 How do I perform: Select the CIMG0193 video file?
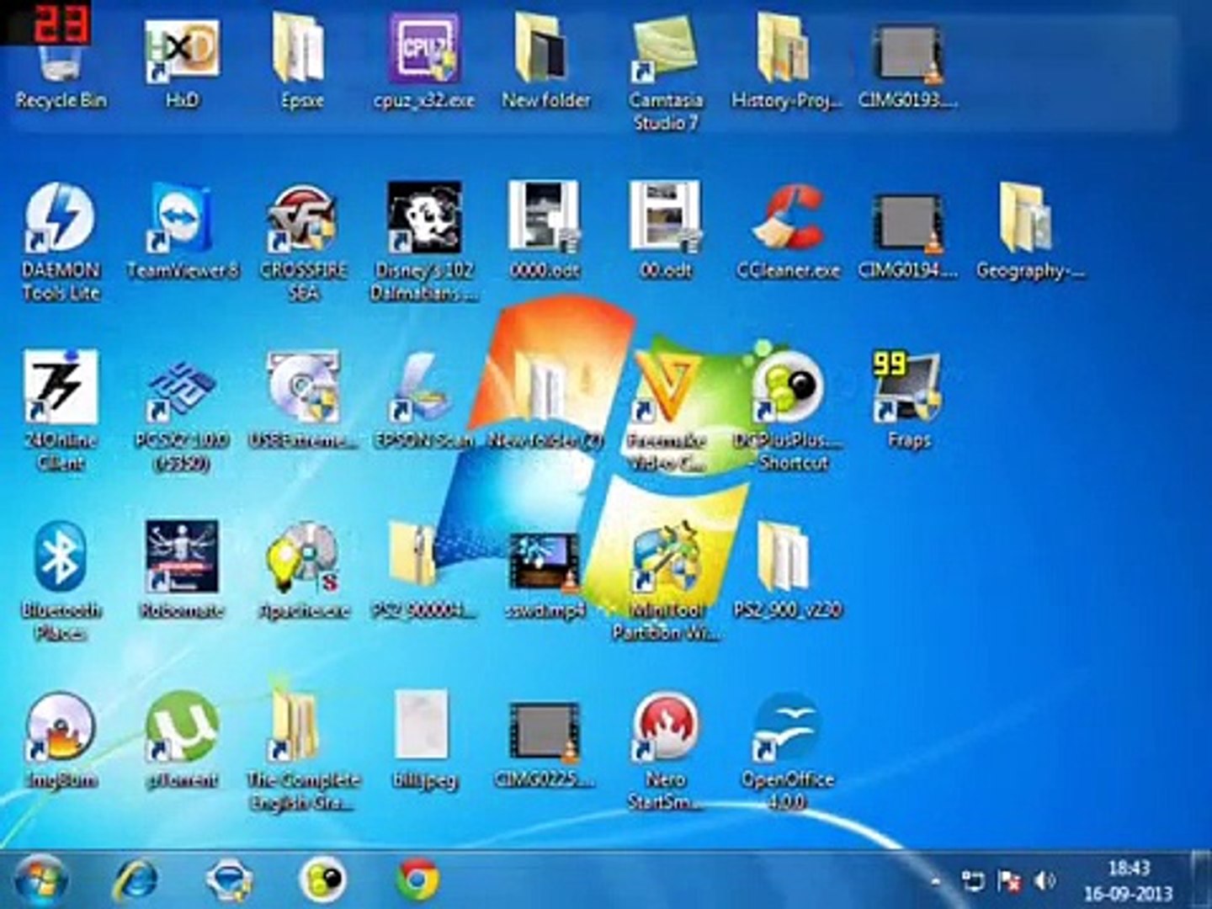pos(907,67)
